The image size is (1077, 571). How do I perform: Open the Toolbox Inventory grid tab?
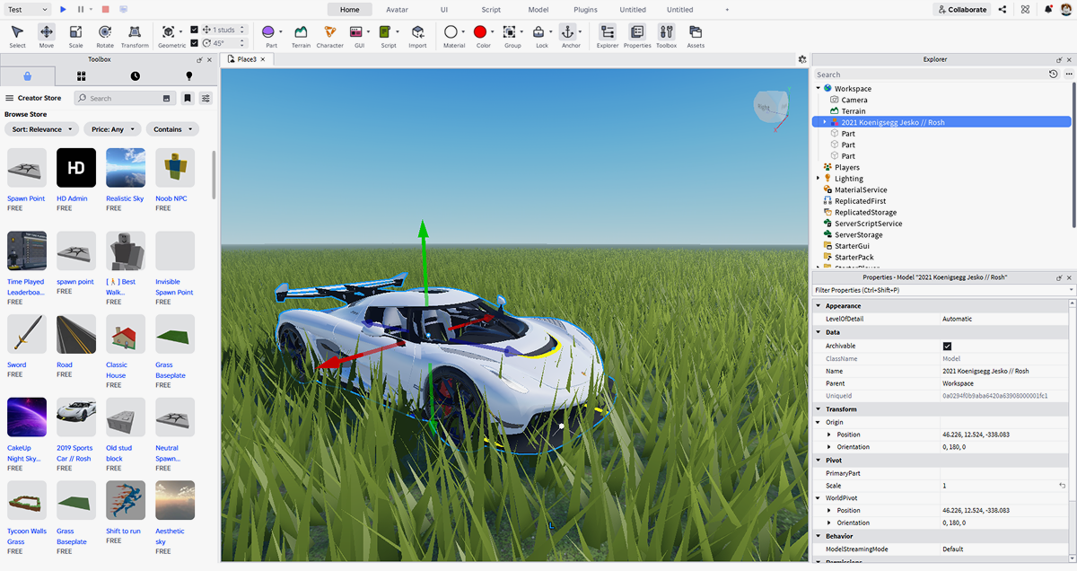point(81,76)
